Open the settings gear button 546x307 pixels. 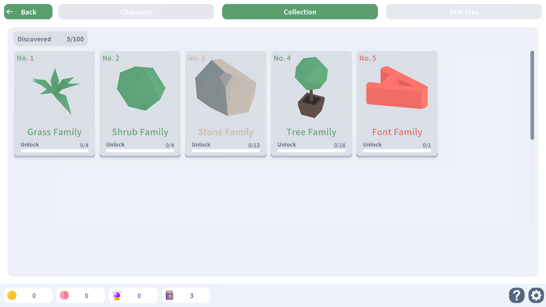(x=536, y=295)
